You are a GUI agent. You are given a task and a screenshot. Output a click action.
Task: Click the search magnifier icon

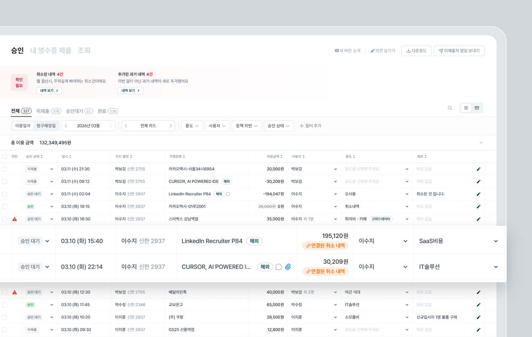[450, 108]
